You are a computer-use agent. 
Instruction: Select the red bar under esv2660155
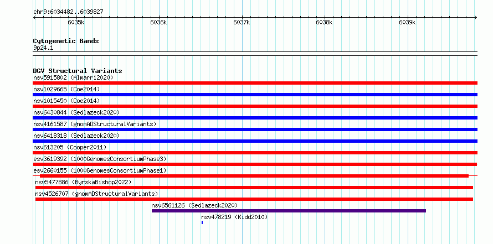tap(254, 176)
